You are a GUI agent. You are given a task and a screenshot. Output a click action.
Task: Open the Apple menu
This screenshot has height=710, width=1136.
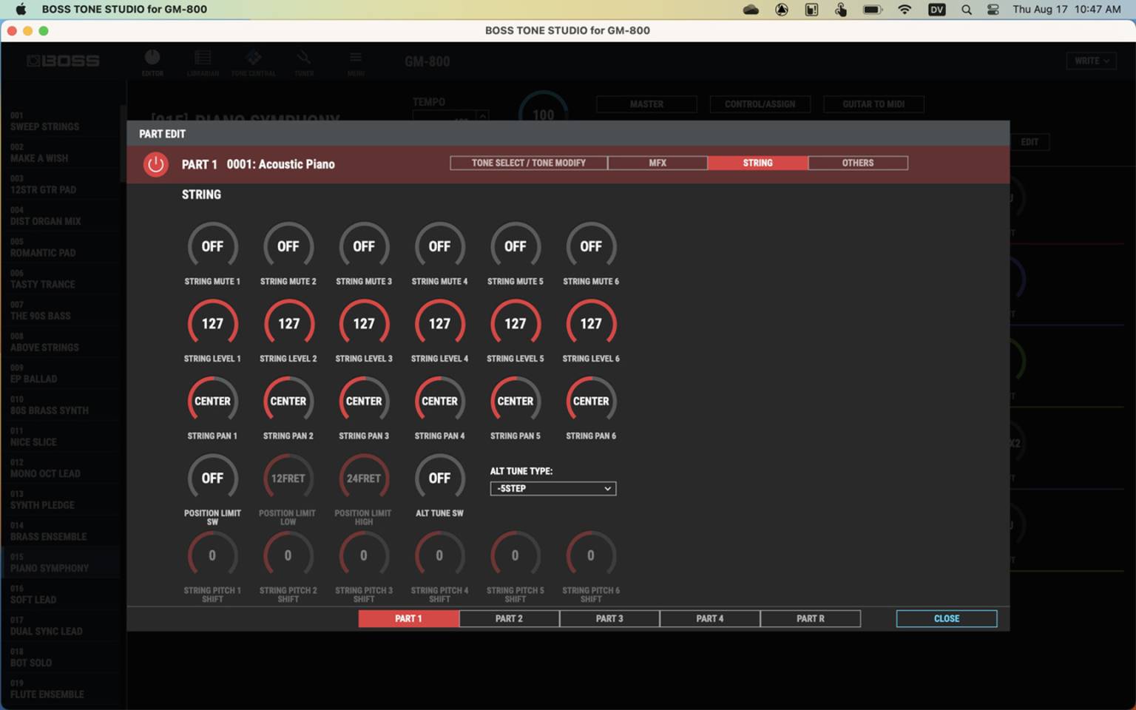[21, 10]
